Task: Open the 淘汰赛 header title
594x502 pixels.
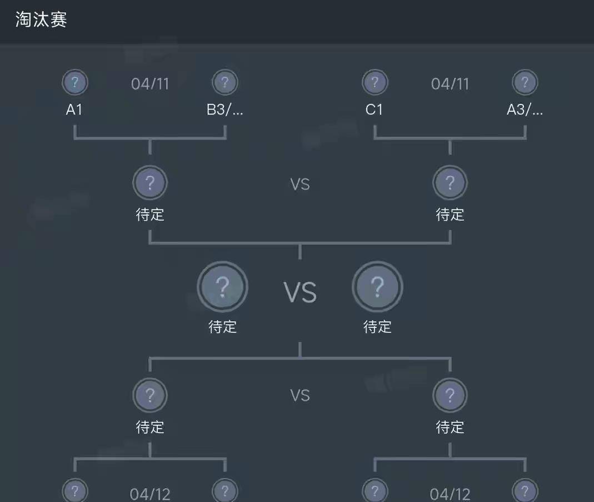Action: (x=41, y=20)
